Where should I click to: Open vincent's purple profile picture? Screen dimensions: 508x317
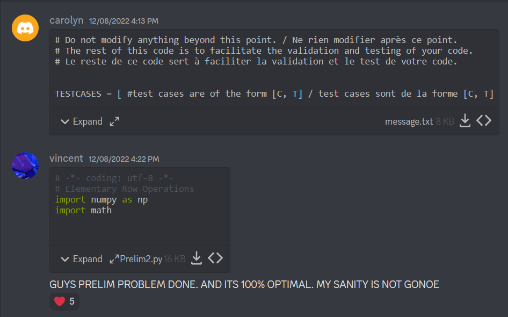[25, 165]
